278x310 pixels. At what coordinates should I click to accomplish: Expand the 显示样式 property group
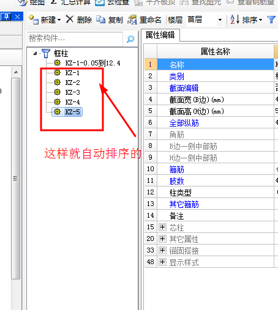[162, 262]
